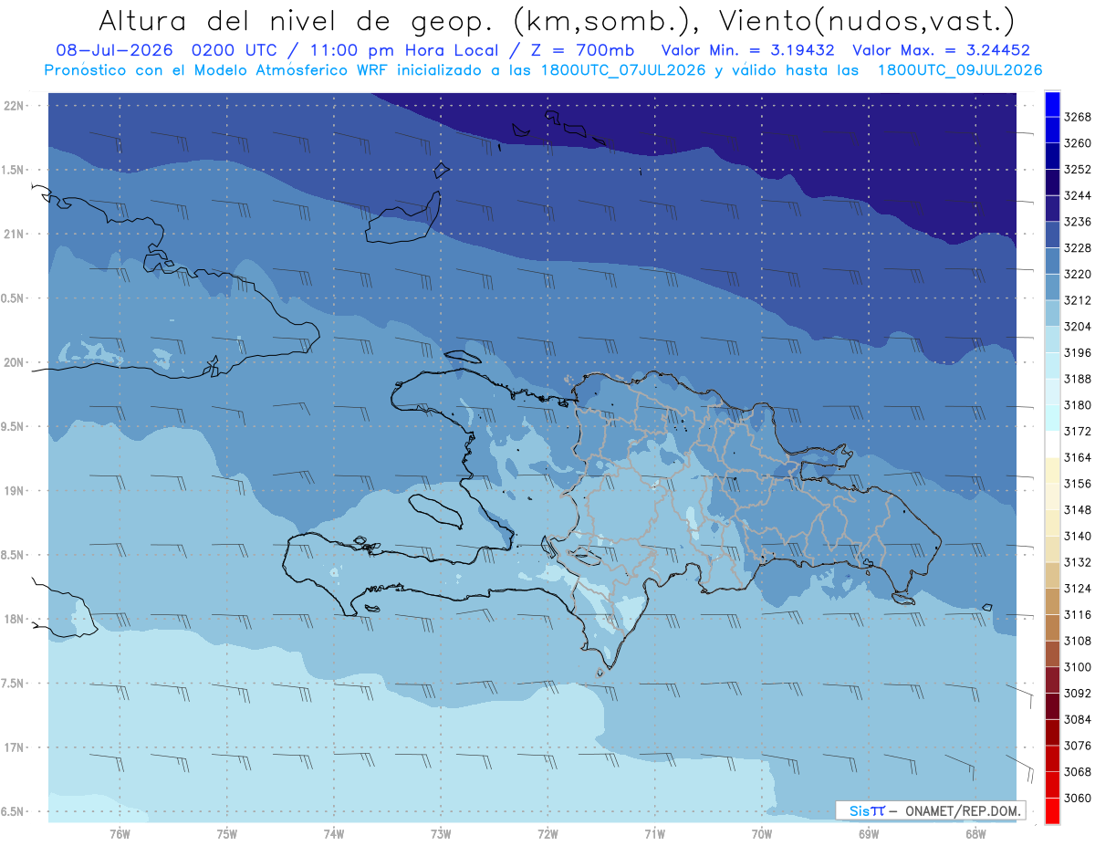Click the '75W' longitude label
1095x846 pixels.
pyautogui.click(x=226, y=834)
